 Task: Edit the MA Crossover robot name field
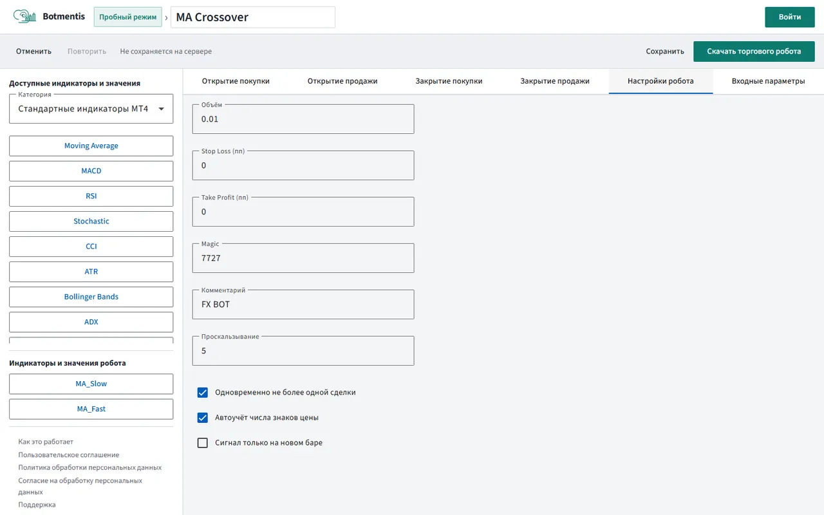pyautogui.click(x=253, y=17)
